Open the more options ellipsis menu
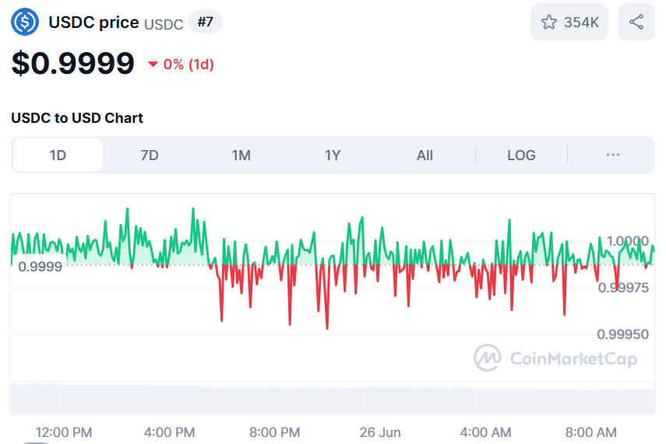This screenshot has width=666, height=444. point(612,156)
